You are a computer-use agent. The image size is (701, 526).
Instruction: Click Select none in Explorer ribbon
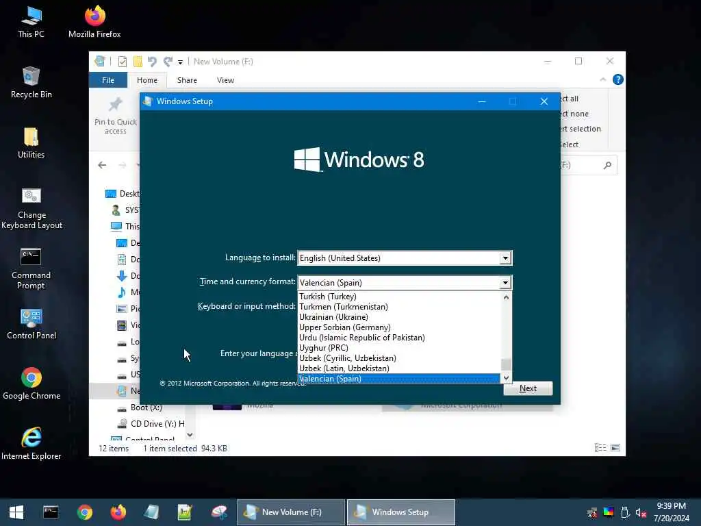click(x=574, y=114)
